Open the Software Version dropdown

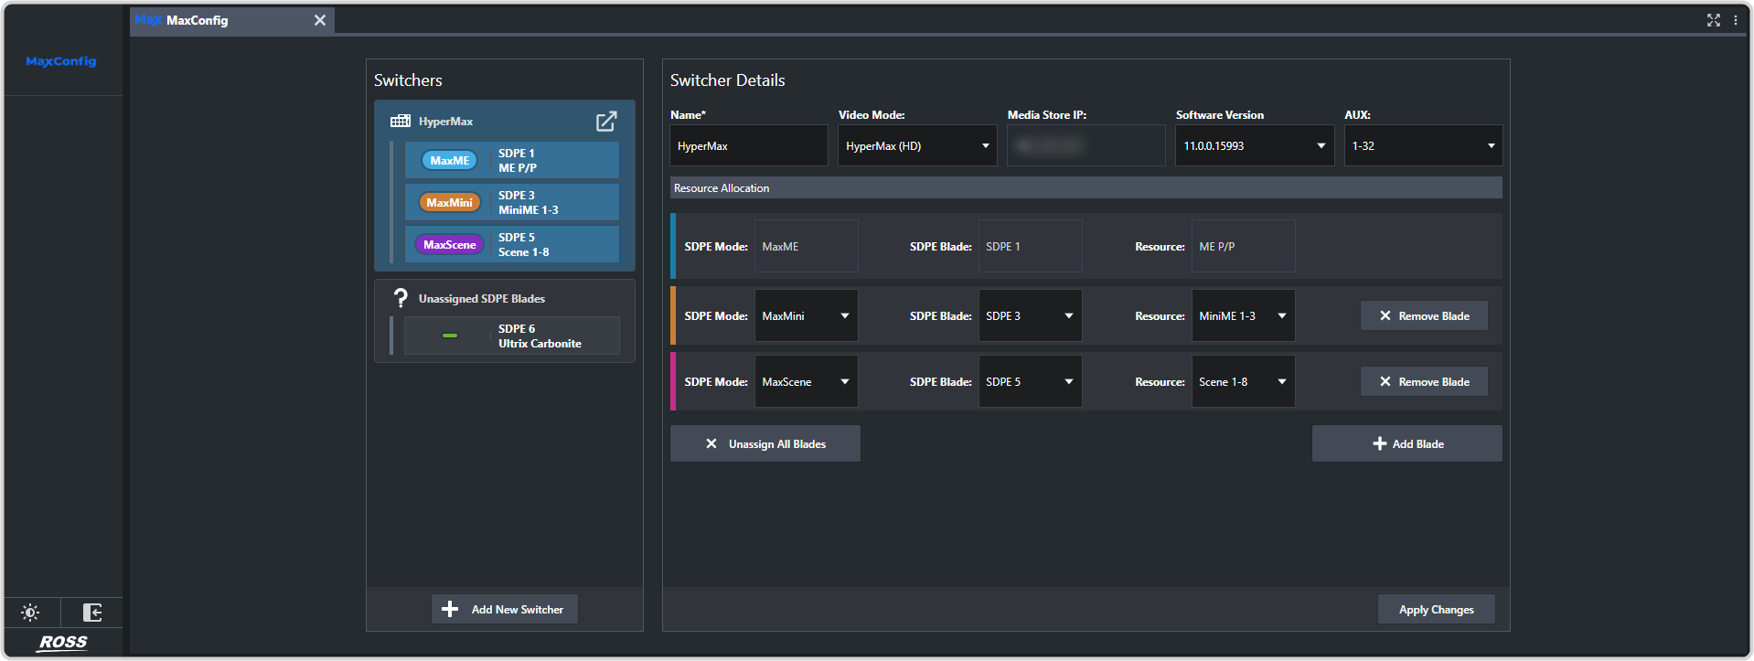tap(1255, 146)
